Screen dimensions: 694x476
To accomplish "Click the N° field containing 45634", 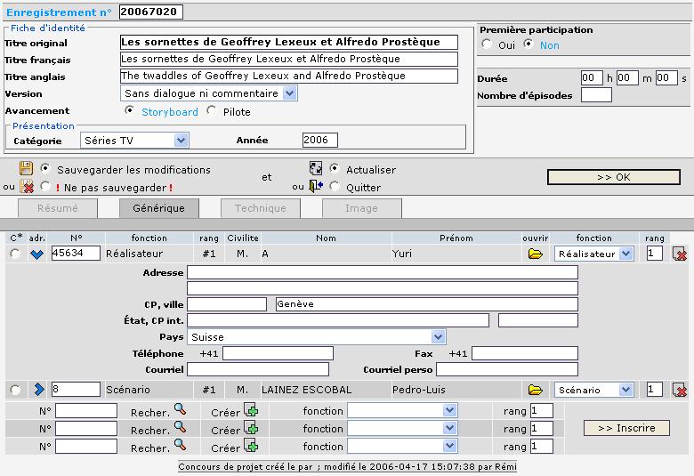I will click(x=76, y=254).
